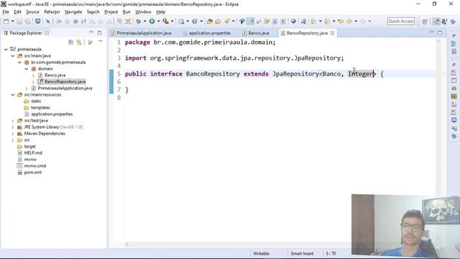This screenshot has width=460, height=259.
Task: Expand the src/test/java folder
Action: 13,120
